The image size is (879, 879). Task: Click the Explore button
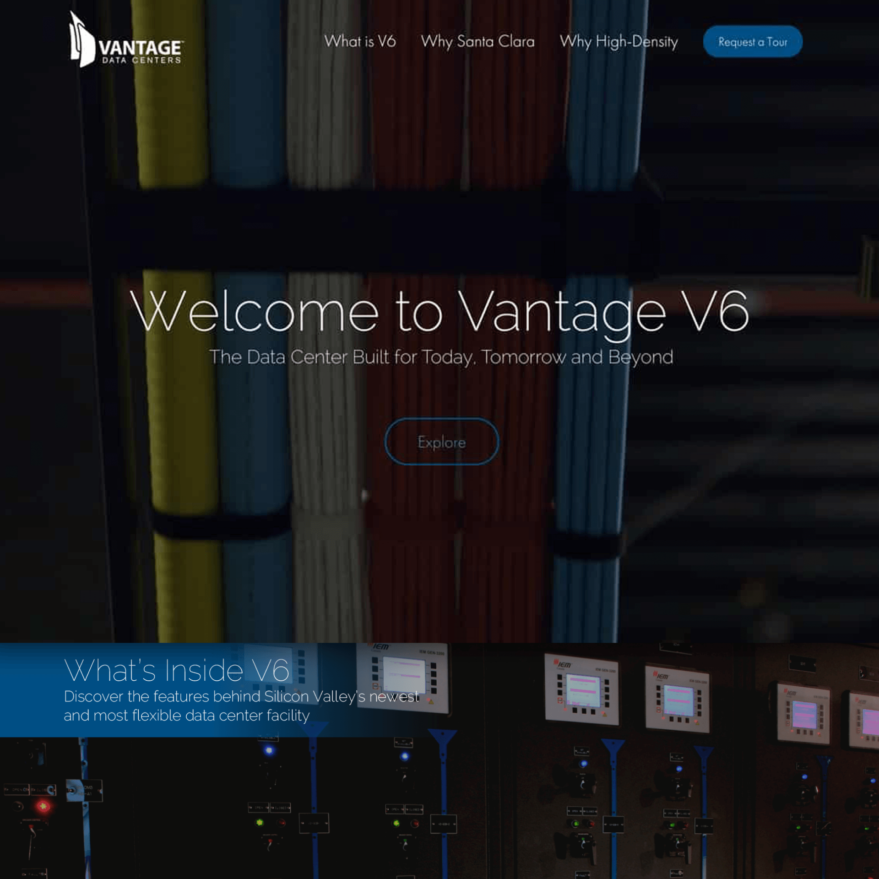441,442
